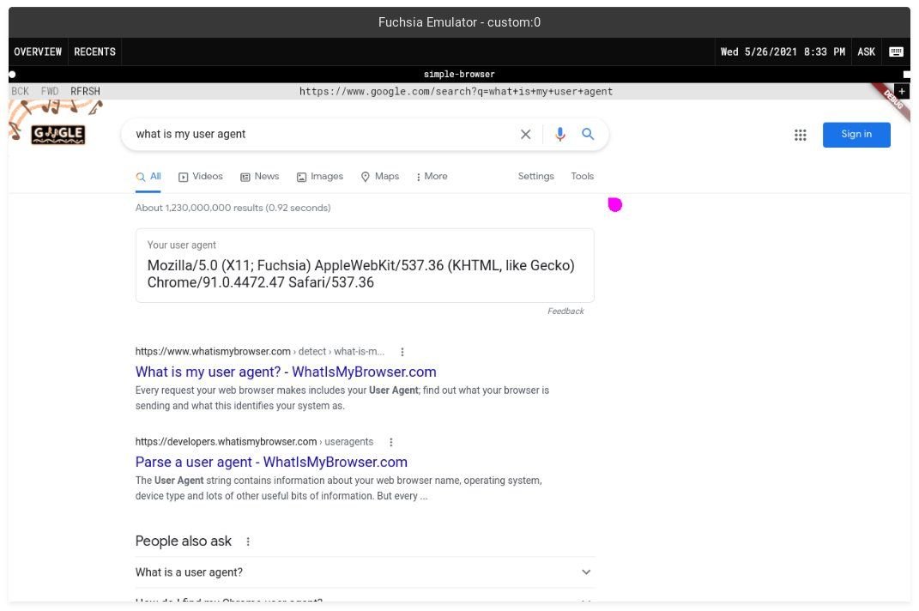The image size is (919, 611).
Task: Open options for Parse a user agent result
Action: pyautogui.click(x=391, y=442)
